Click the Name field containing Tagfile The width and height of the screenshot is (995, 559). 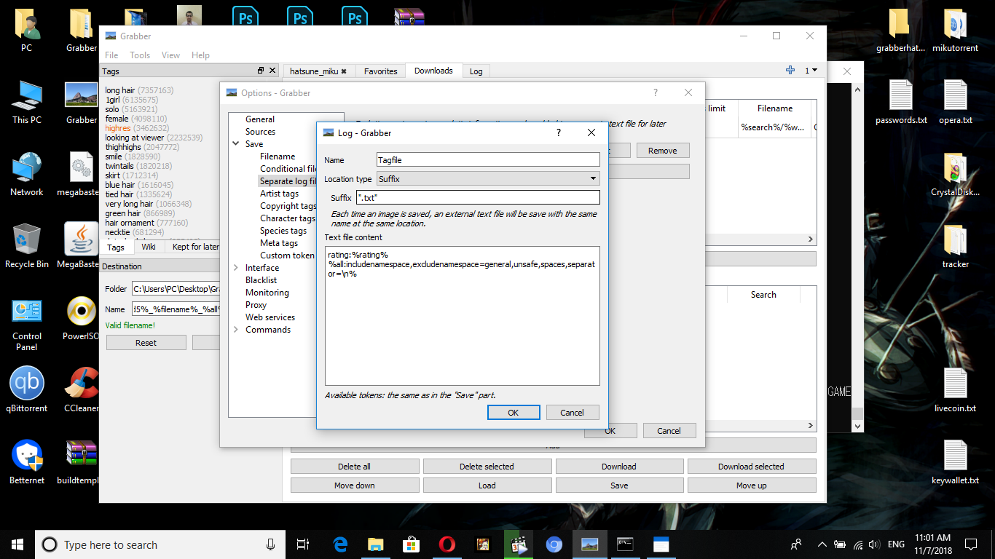488,159
